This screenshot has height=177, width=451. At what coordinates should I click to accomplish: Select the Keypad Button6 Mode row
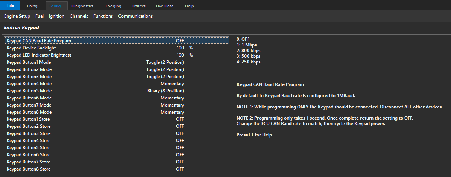(x=117, y=98)
